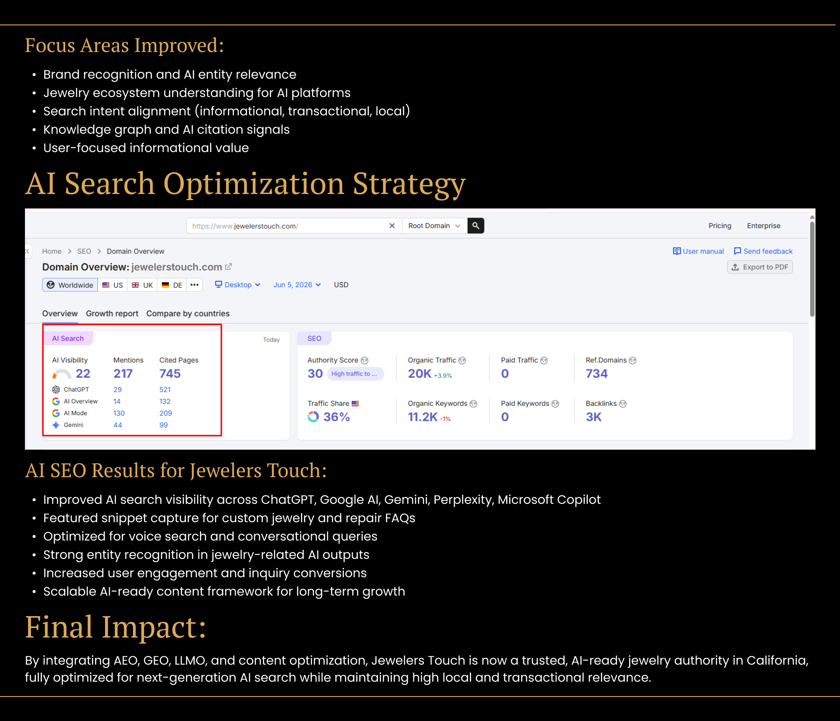Select the DE region toggle
The height and width of the screenshot is (721, 840).
tap(172, 285)
